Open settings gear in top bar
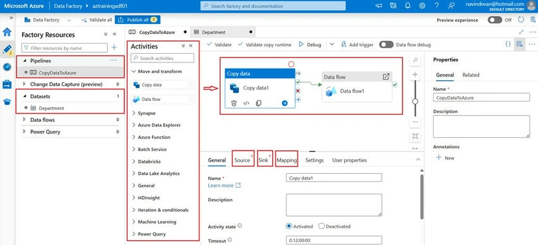Image resolution: width=538 pixels, height=245 pixels. click(422, 6)
